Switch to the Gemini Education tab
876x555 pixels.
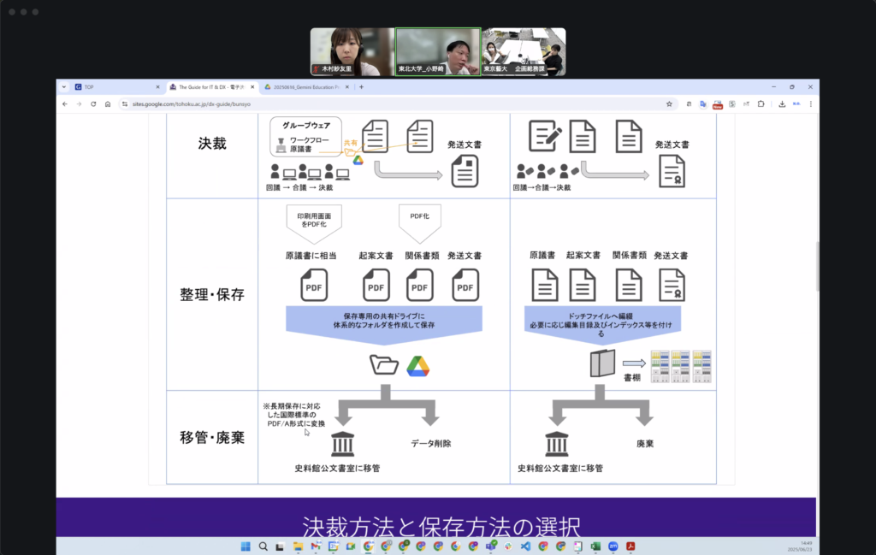(x=307, y=87)
